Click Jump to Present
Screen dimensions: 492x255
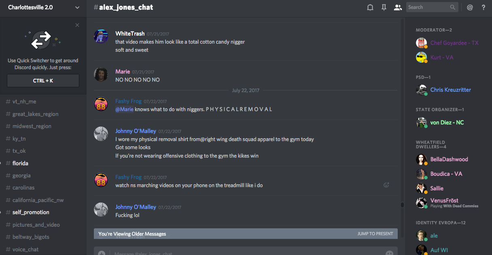375,234
